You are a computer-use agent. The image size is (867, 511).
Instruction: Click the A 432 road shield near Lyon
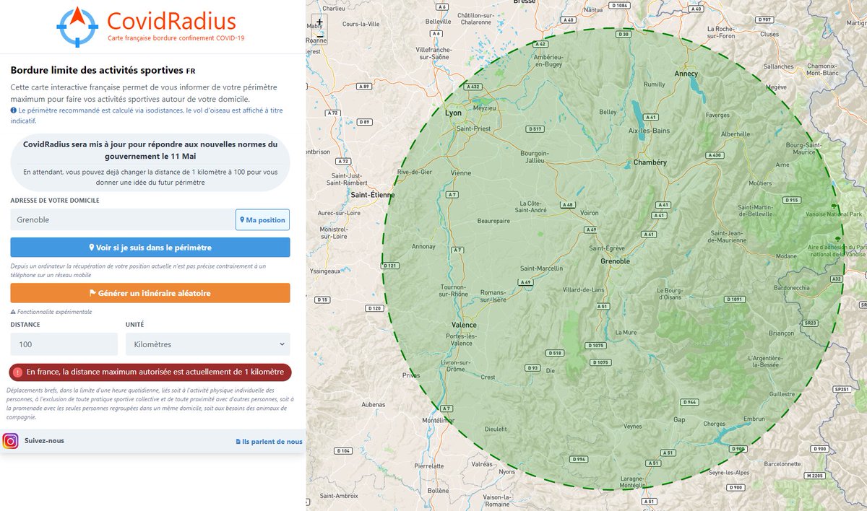click(473, 87)
